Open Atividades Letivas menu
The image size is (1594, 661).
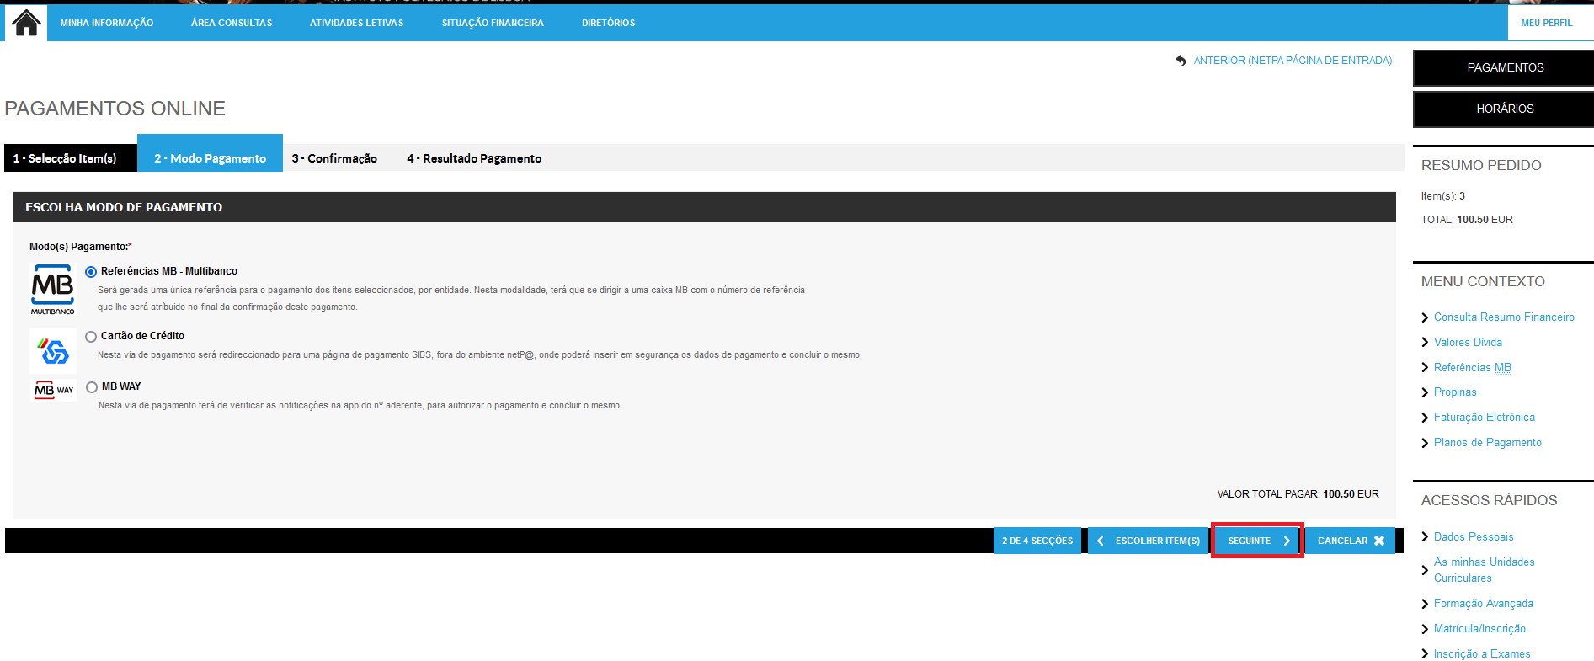point(357,23)
